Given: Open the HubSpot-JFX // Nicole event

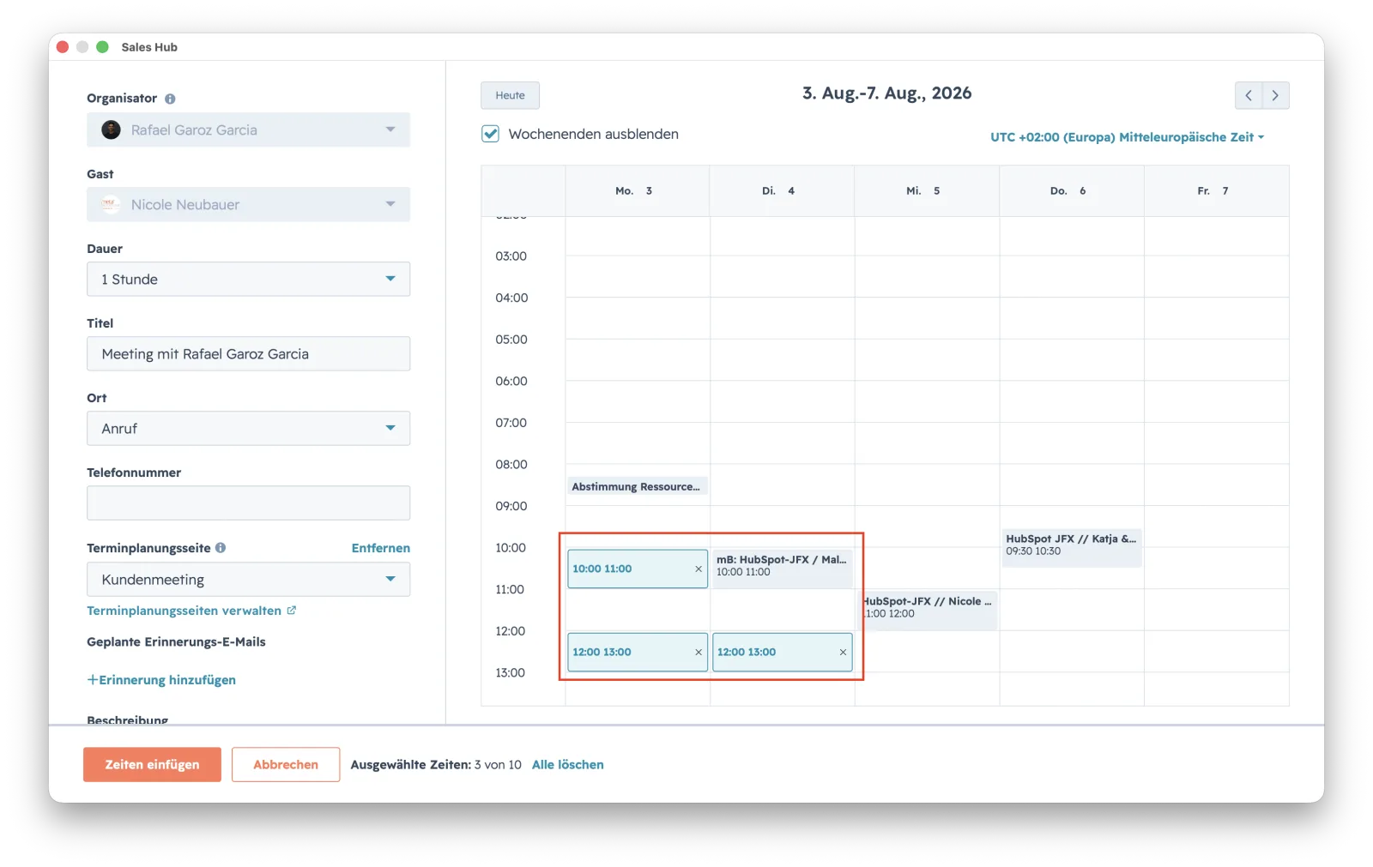Looking at the screenshot, I should click(x=928, y=610).
